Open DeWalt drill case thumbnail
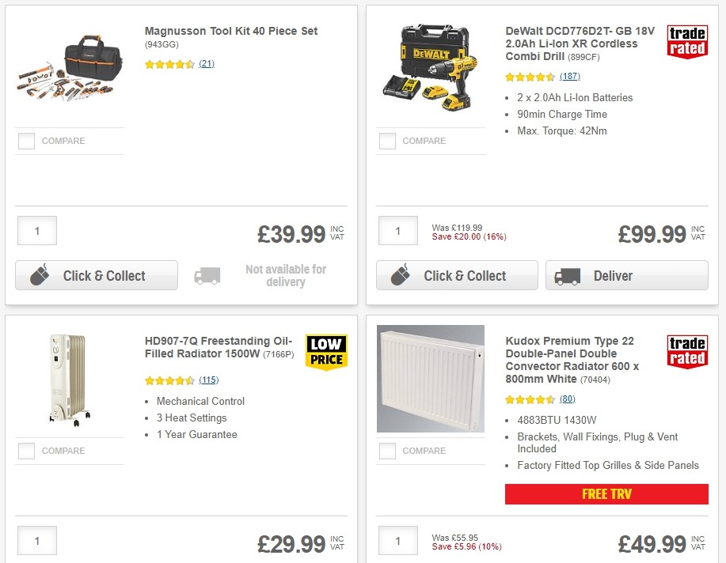This screenshot has height=563, width=726. point(430,67)
